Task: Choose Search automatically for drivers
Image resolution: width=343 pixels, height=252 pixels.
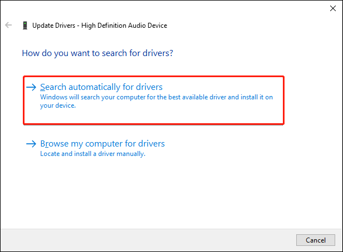Action: pyautogui.click(x=101, y=87)
